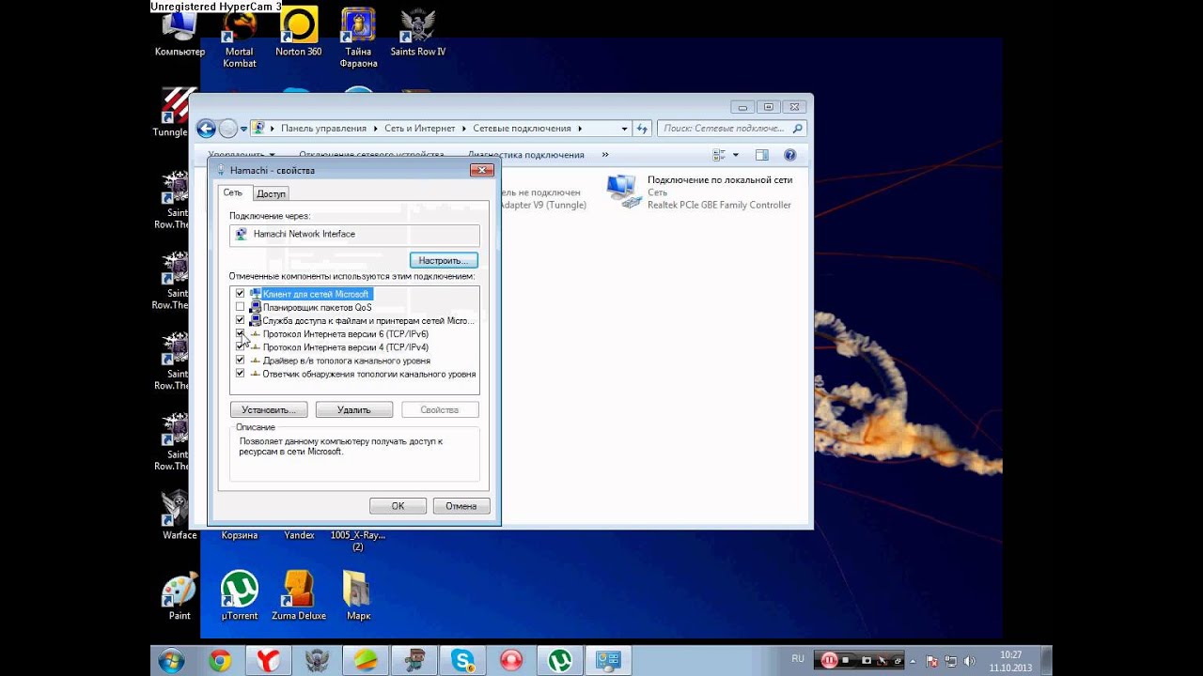Click Сетевые подключения breadcrumb
Viewport: 1203px width, 676px height.
[x=522, y=129]
